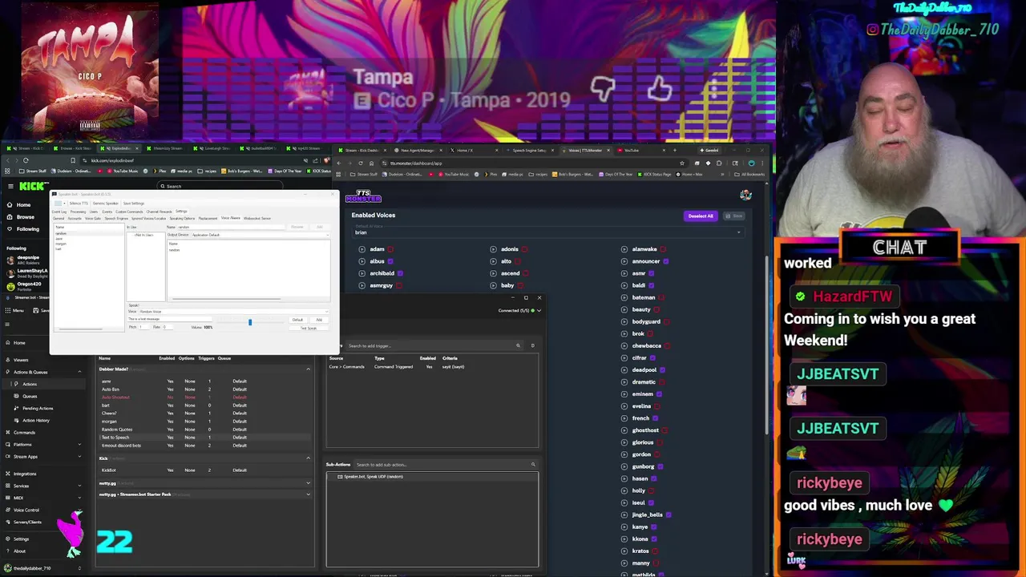This screenshot has width=1026, height=577.
Task: Bookmark the page with the star icon
Action: point(682,163)
